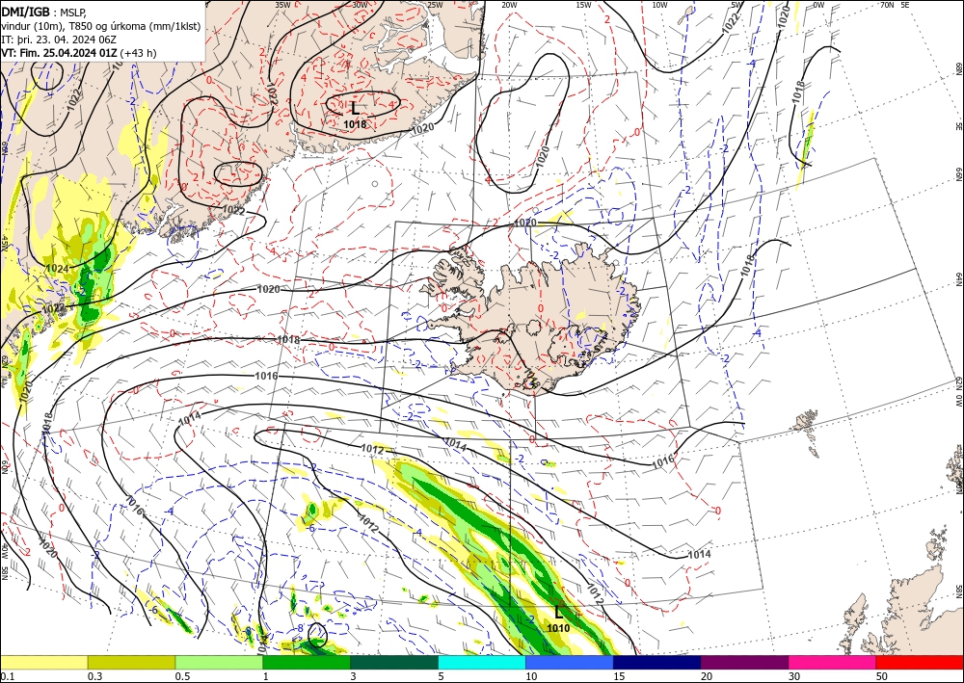Click the legend value 15
964x683 pixels.
619,676
